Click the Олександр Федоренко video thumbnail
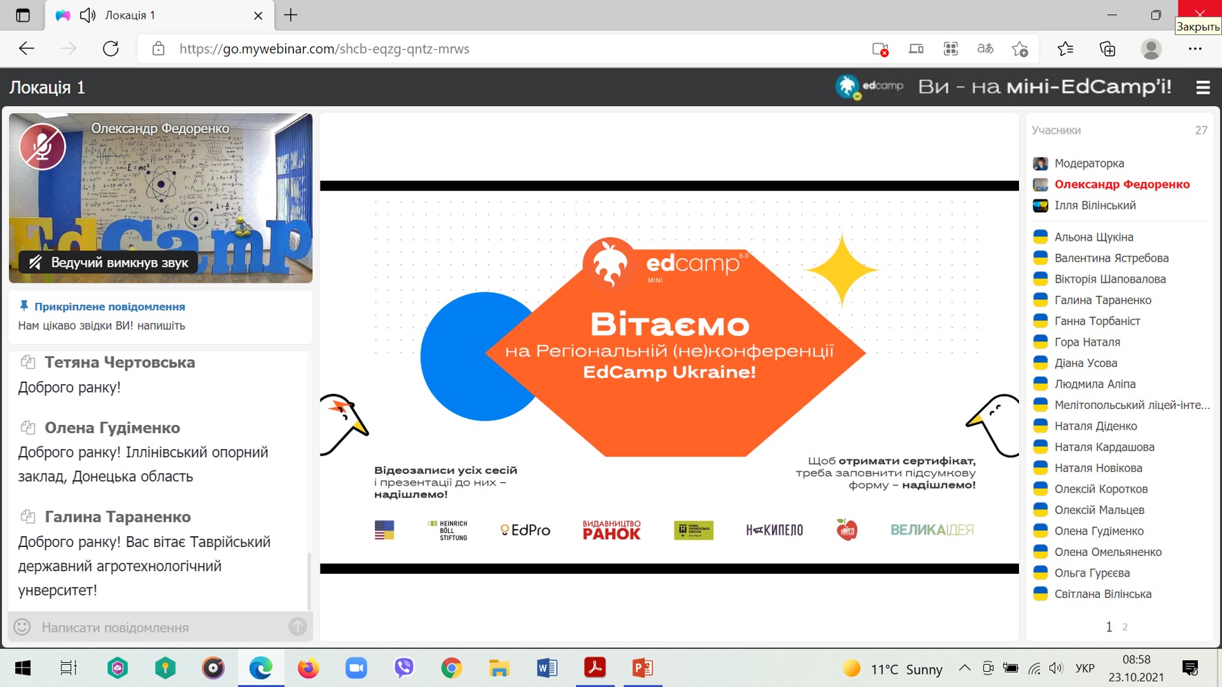1222x687 pixels. 161,198
